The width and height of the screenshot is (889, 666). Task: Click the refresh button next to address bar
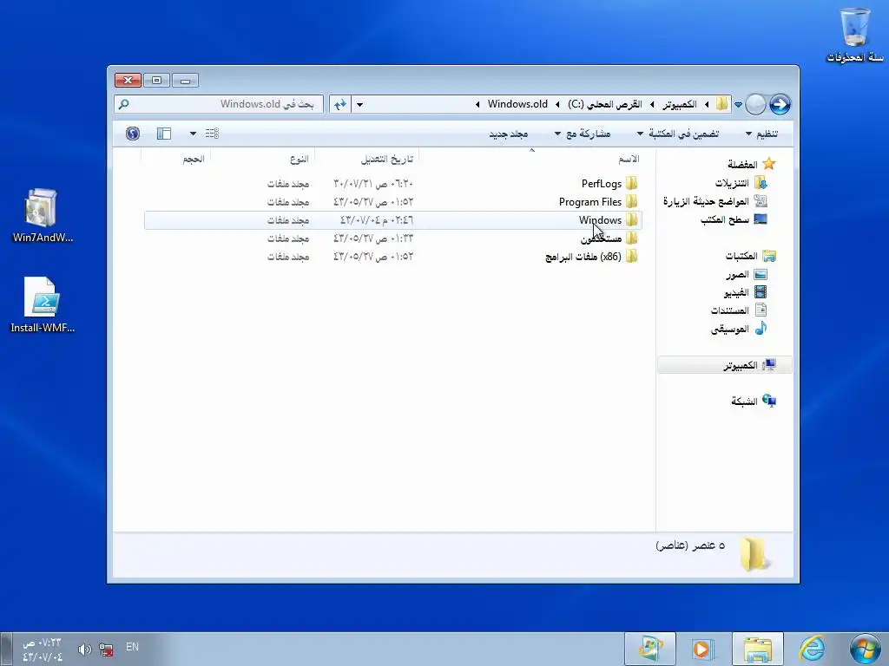(340, 104)
